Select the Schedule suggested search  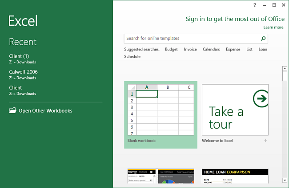(132, 56)
